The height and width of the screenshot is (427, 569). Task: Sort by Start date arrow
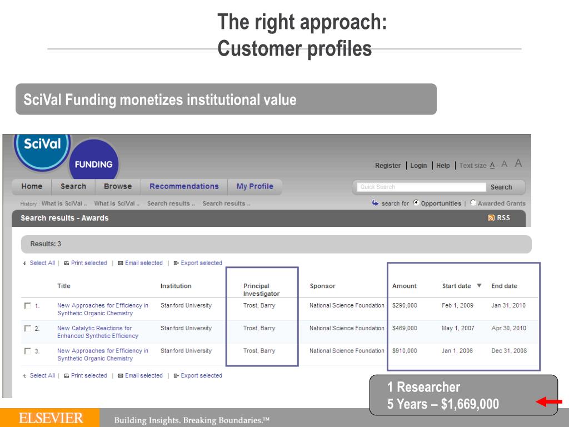point(479,285)
